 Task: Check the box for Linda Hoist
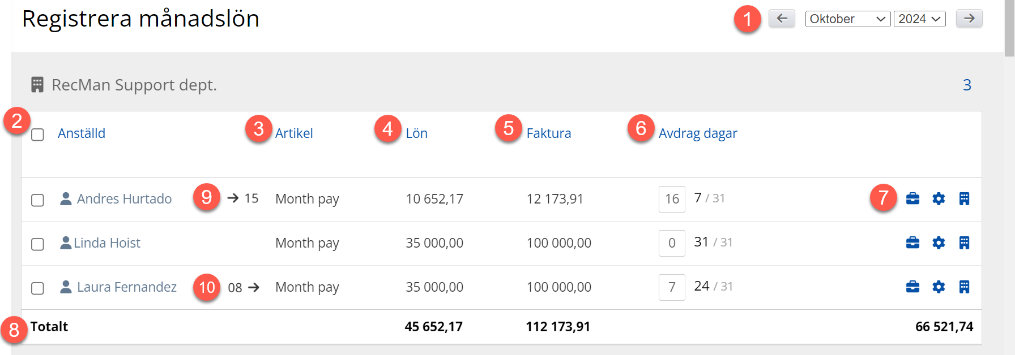tap(37, 244)
